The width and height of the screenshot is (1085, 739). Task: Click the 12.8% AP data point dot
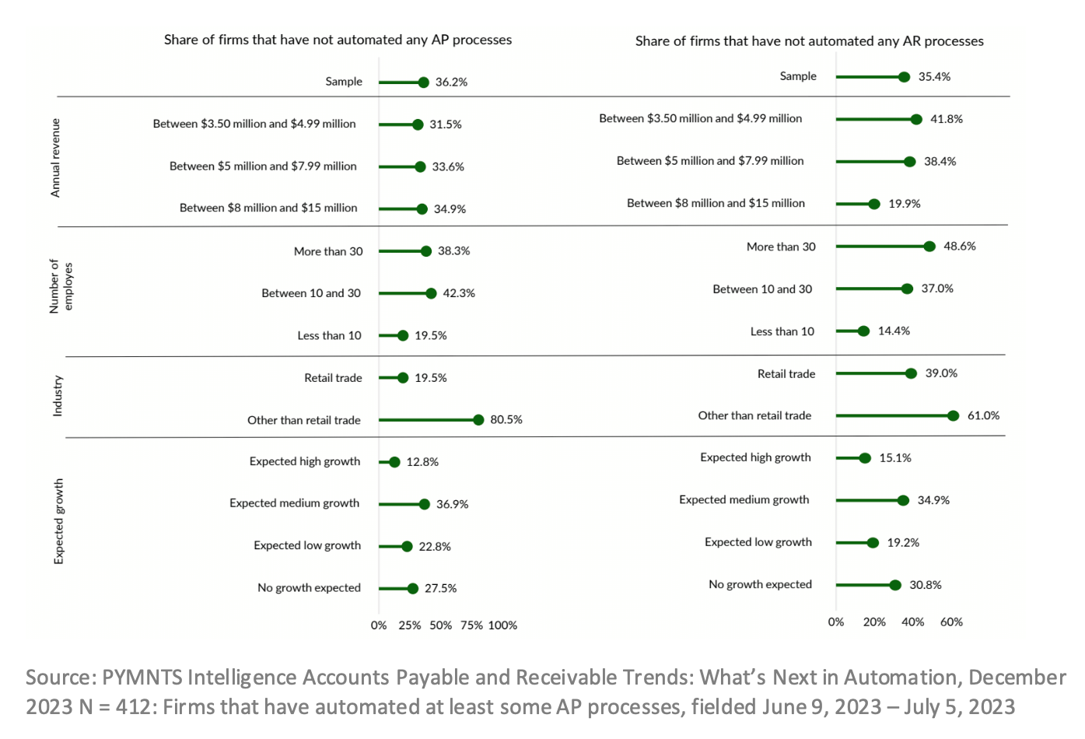(x=394, y=462)
